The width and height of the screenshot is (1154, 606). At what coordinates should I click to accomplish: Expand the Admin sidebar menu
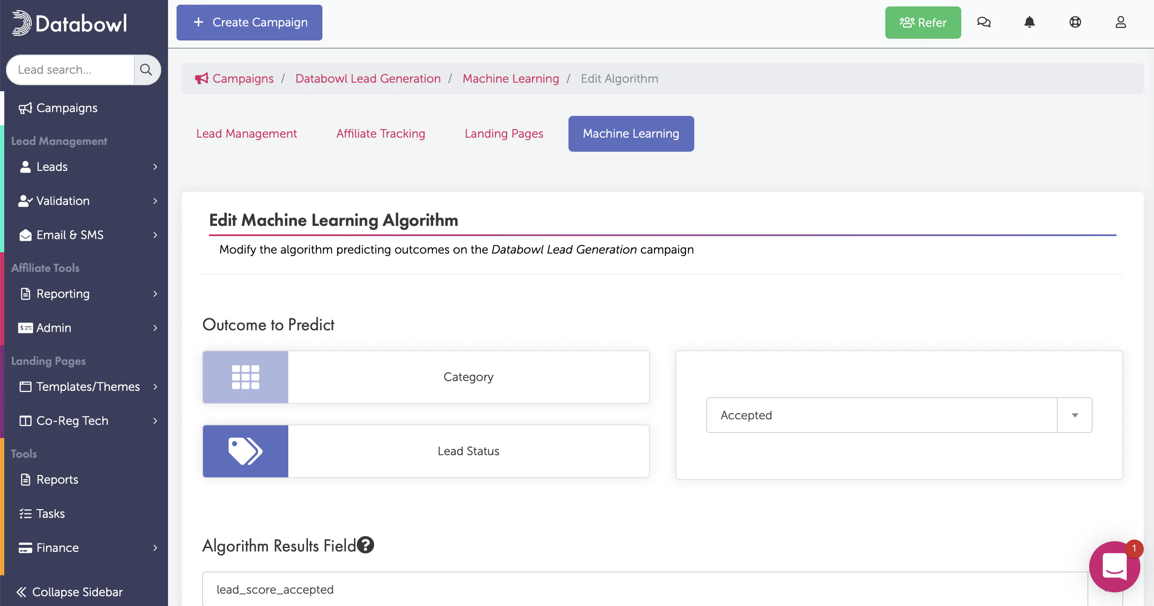point(84,328)
